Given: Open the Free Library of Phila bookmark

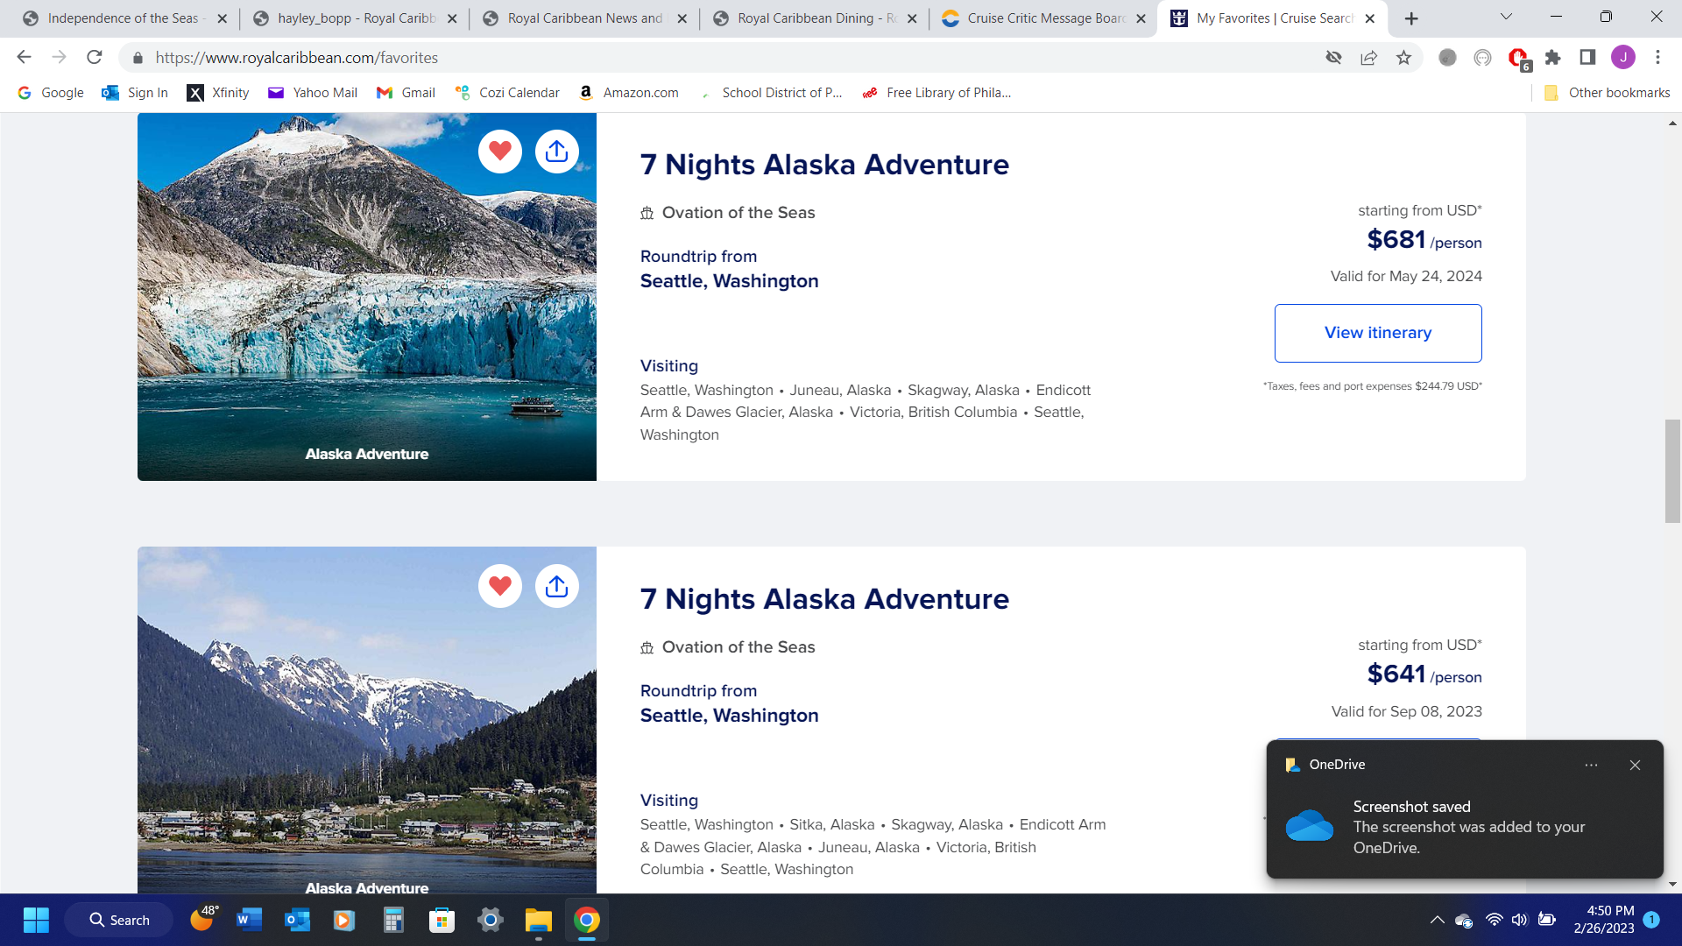Looking at the screenshot, I should click(x=936, y=93).
